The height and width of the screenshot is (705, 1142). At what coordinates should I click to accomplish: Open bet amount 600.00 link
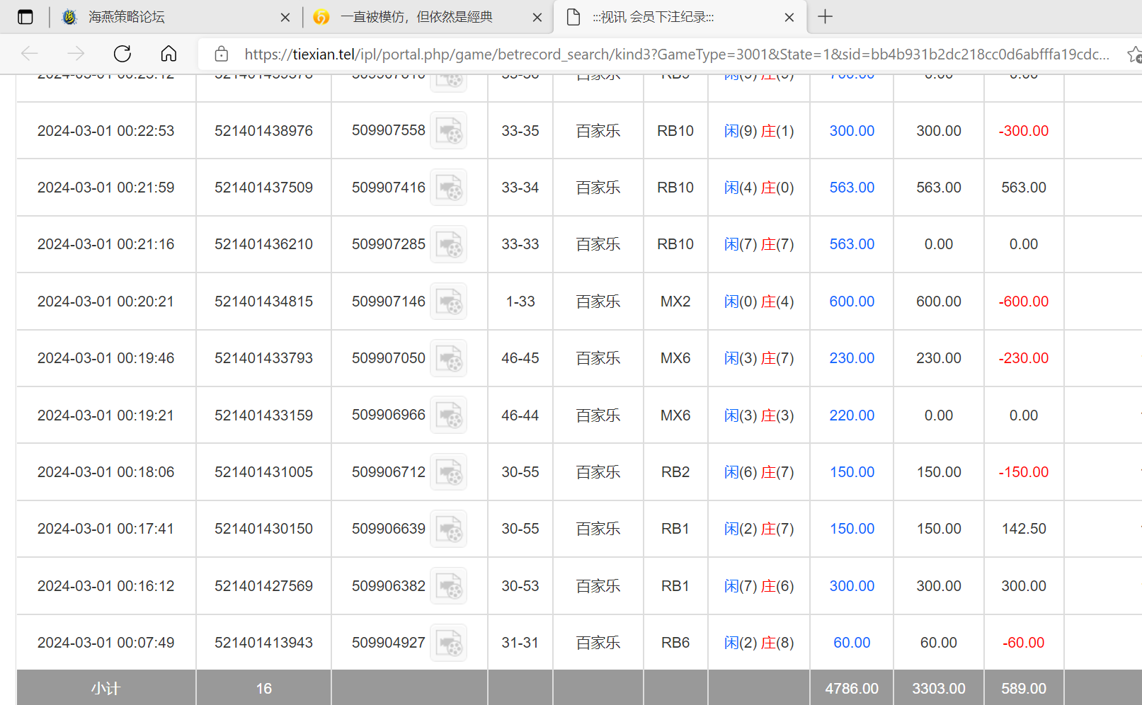coord(852,302)
